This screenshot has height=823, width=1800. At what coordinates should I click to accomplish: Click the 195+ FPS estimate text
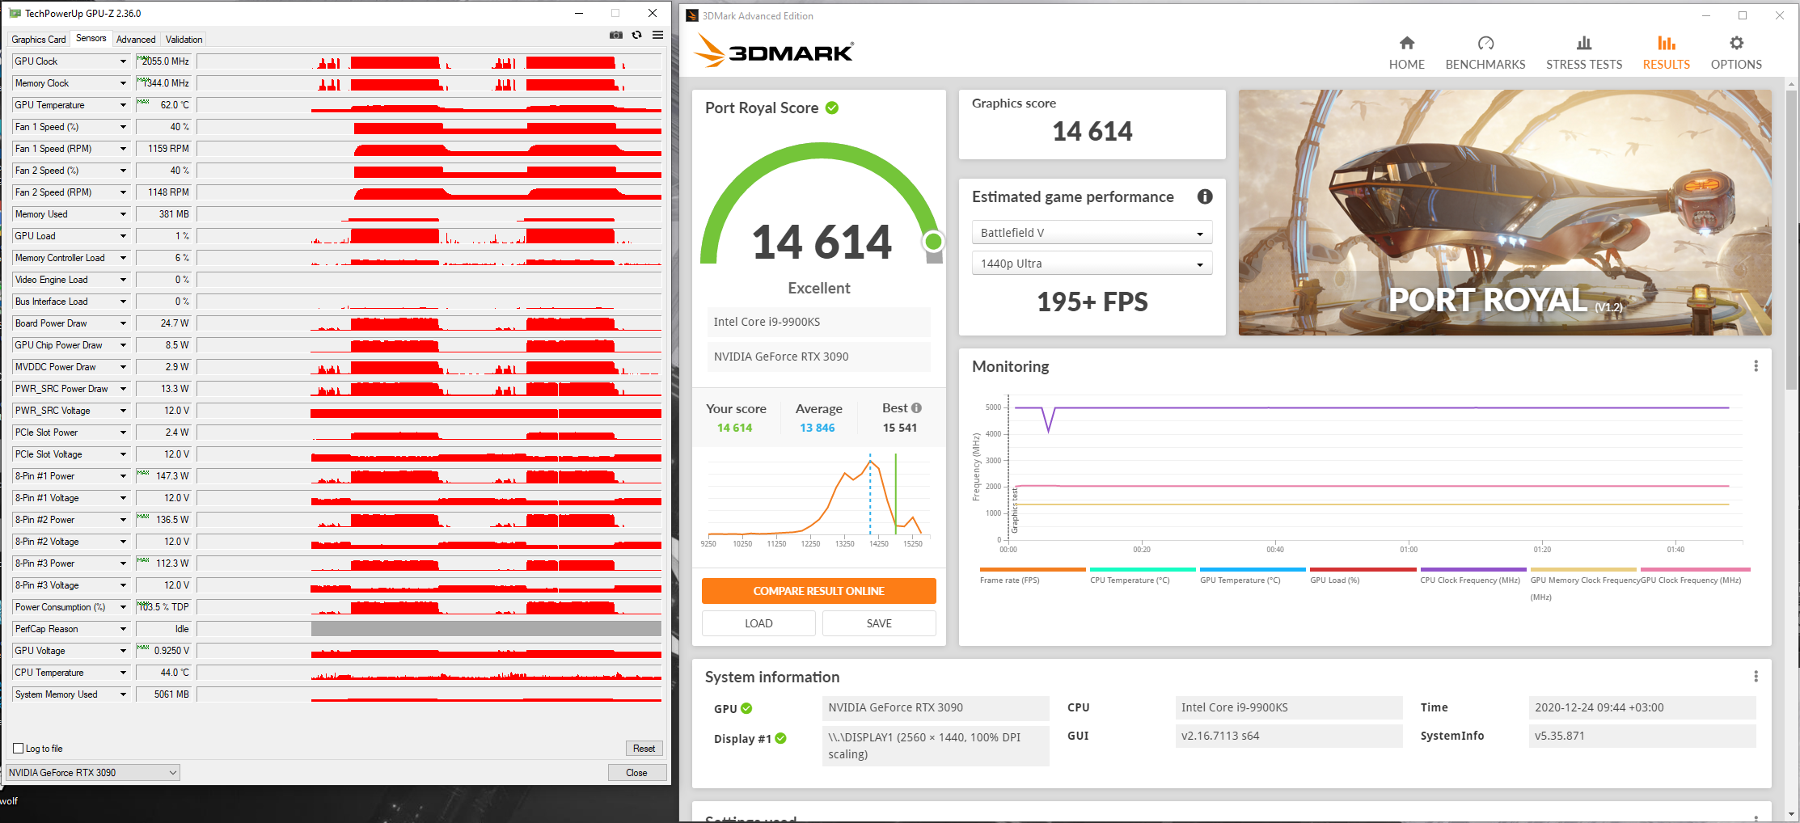click(1092, 302)
